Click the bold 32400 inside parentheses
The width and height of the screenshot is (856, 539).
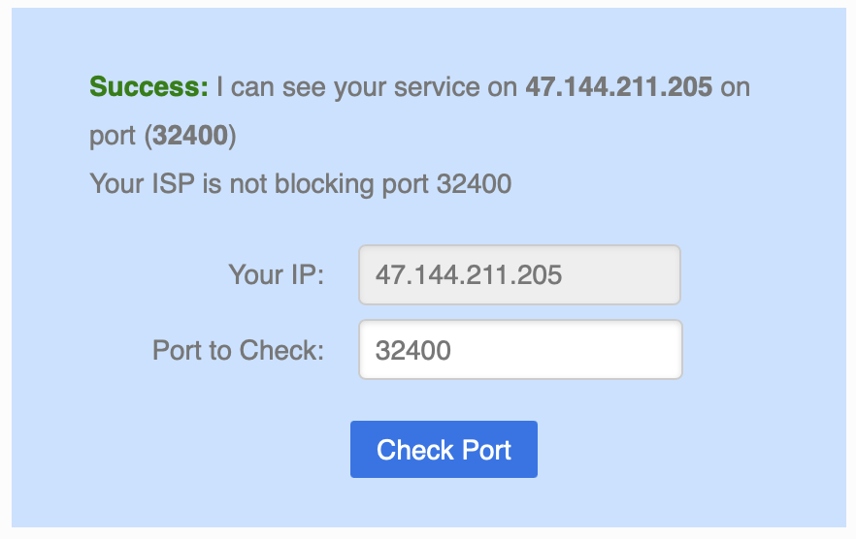(190, 135)
